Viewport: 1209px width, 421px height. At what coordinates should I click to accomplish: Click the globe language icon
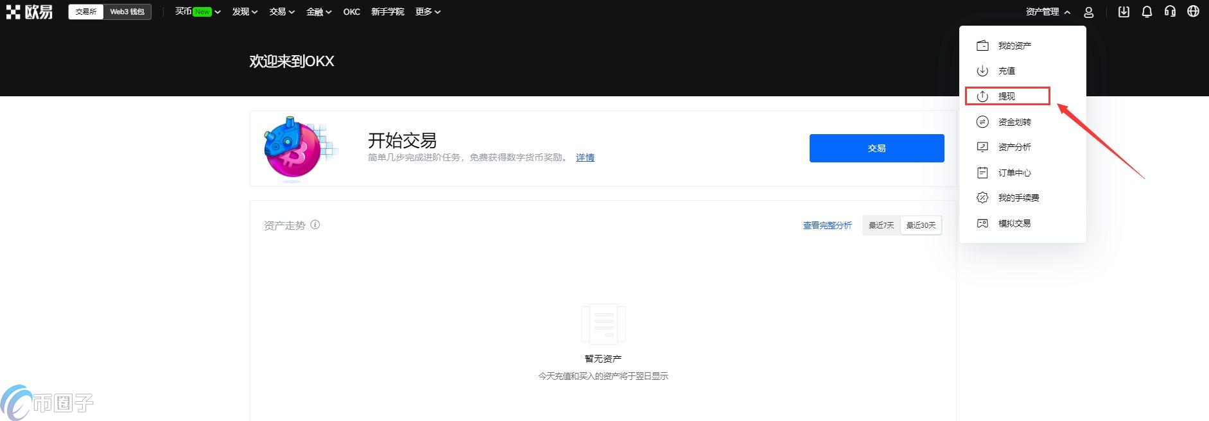click(x=1193, y=12)
